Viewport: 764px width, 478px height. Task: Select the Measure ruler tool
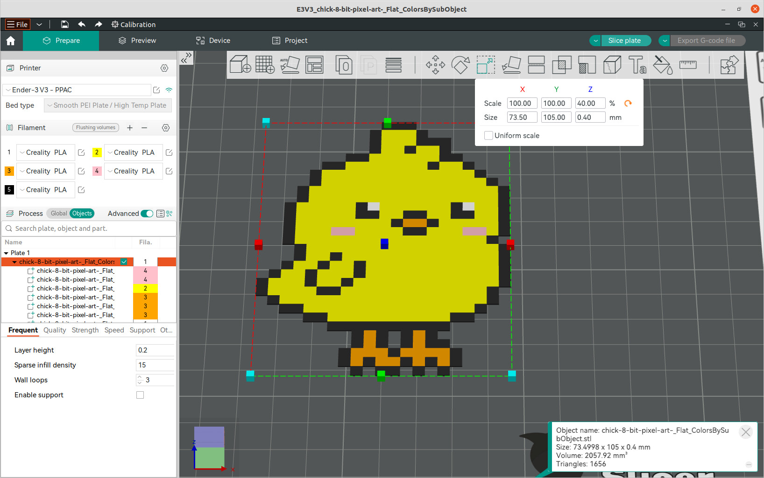coord(688,64)
